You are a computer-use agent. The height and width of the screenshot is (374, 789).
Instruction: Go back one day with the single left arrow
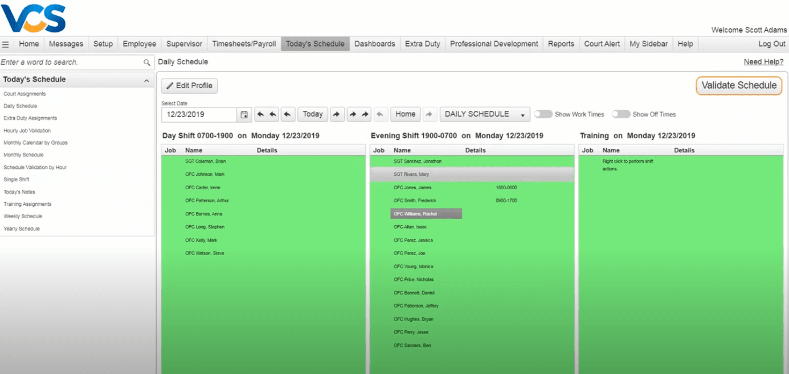coord(288,114)
